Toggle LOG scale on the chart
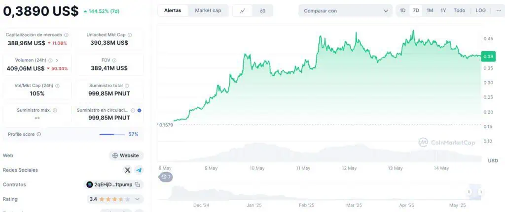This screenshot has width=505, height=212. pos(480,10)
